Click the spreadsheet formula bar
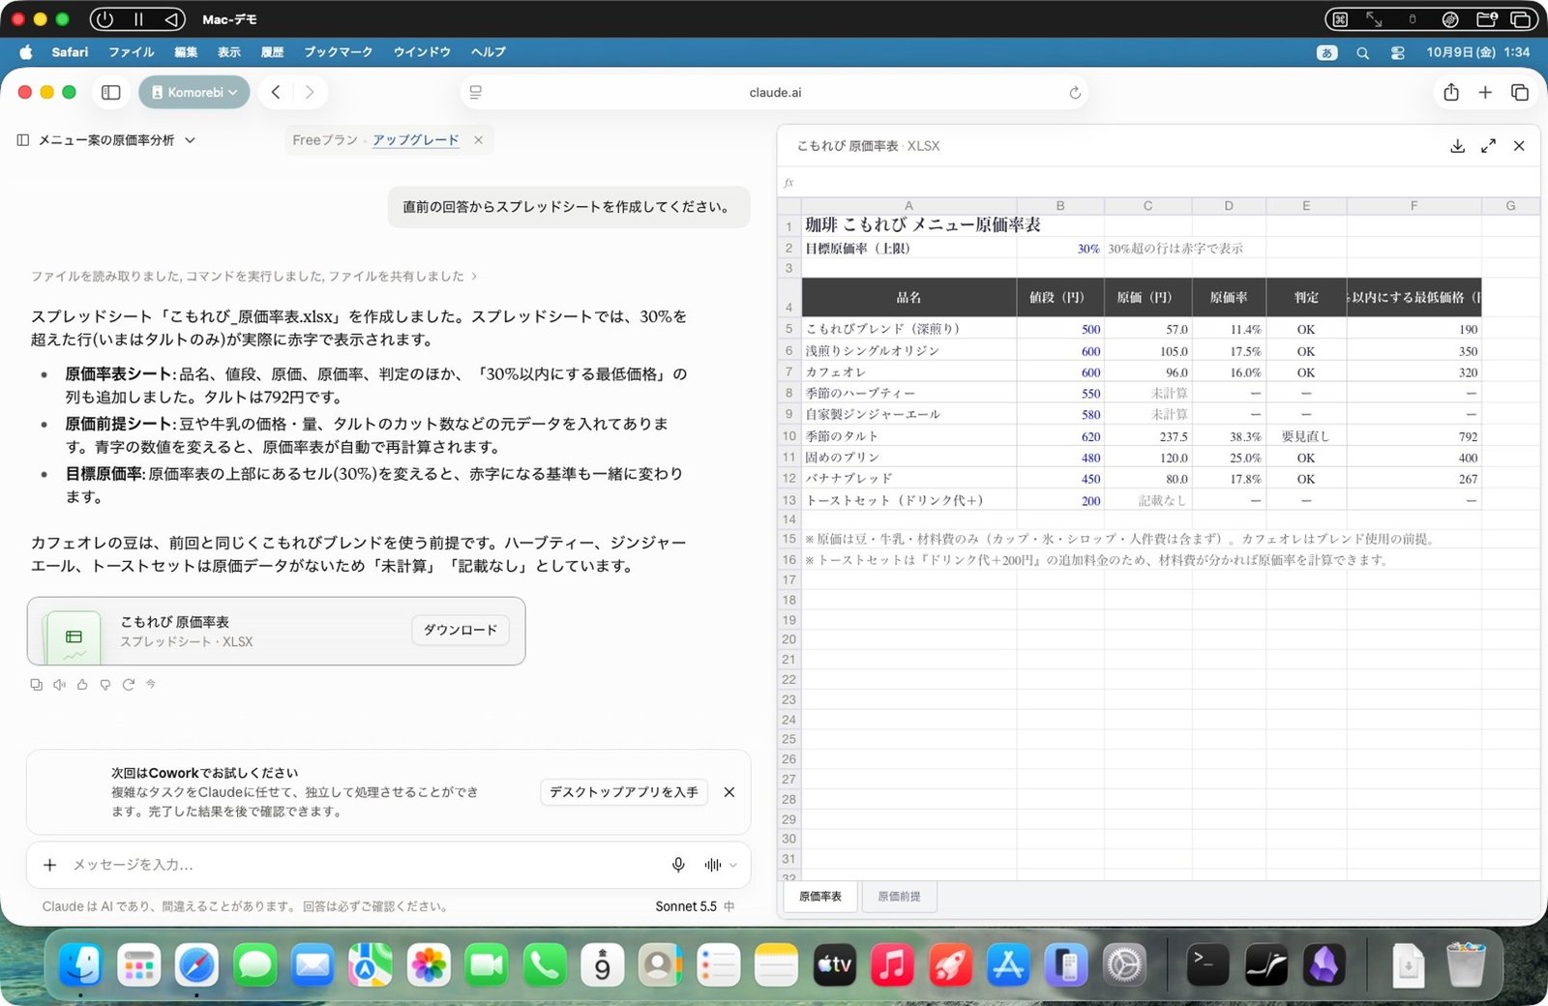Screen dimensions: 1548x1006 [1158, 182]
